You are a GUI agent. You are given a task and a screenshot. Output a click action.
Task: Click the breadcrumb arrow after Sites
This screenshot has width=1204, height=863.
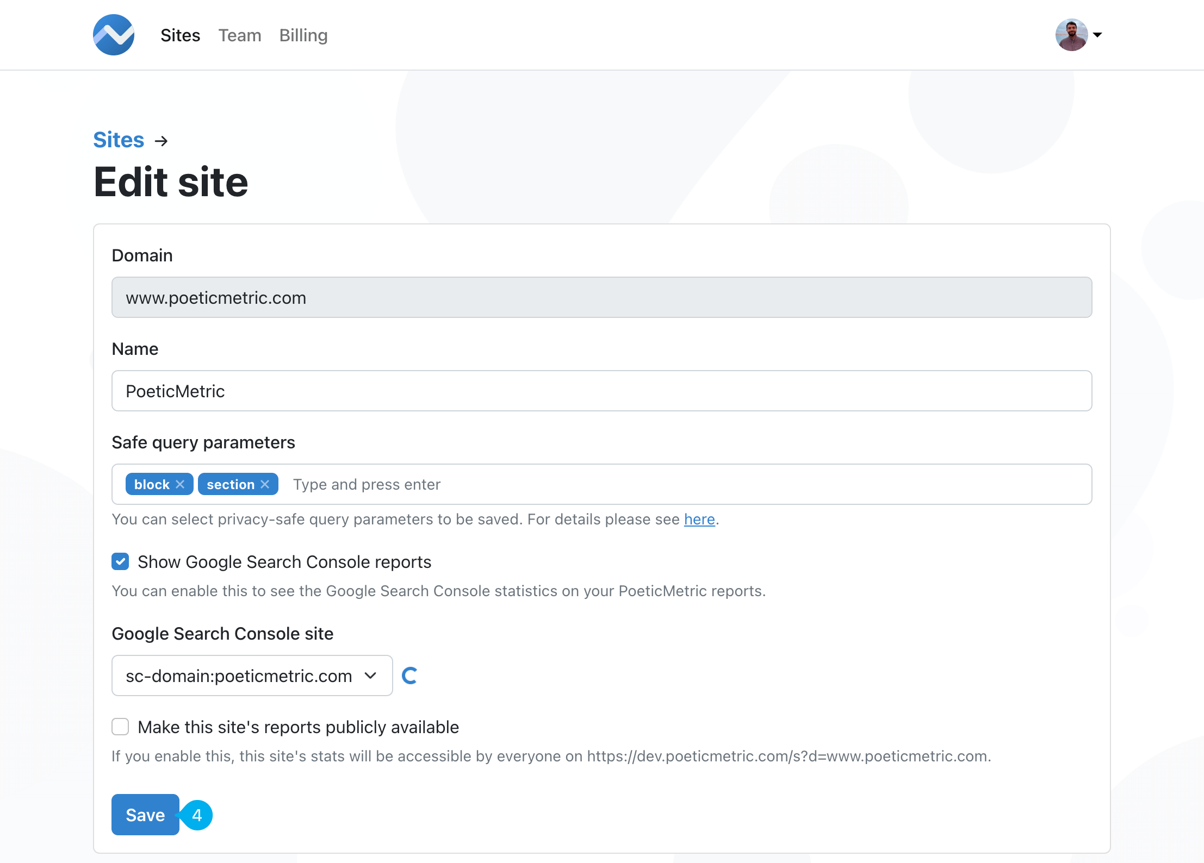(161, 141)
